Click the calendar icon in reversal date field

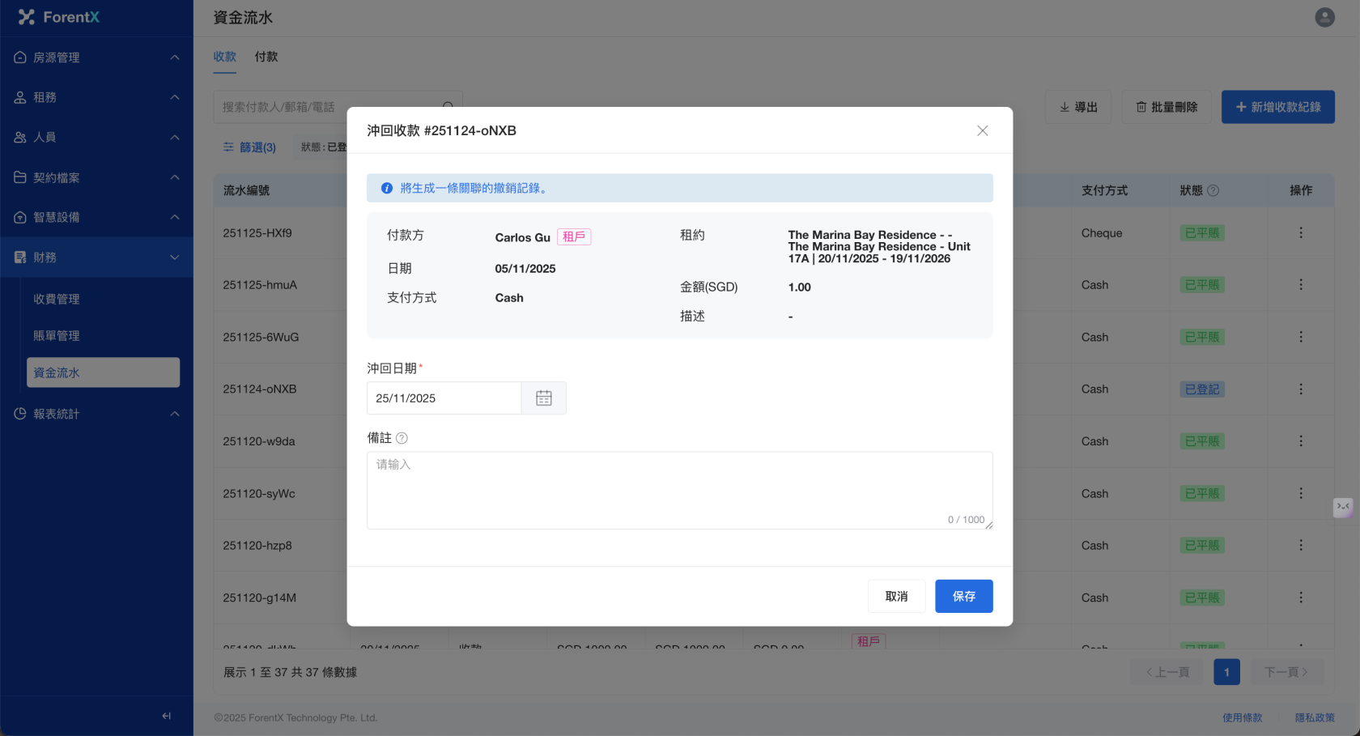tap(544, 398)
